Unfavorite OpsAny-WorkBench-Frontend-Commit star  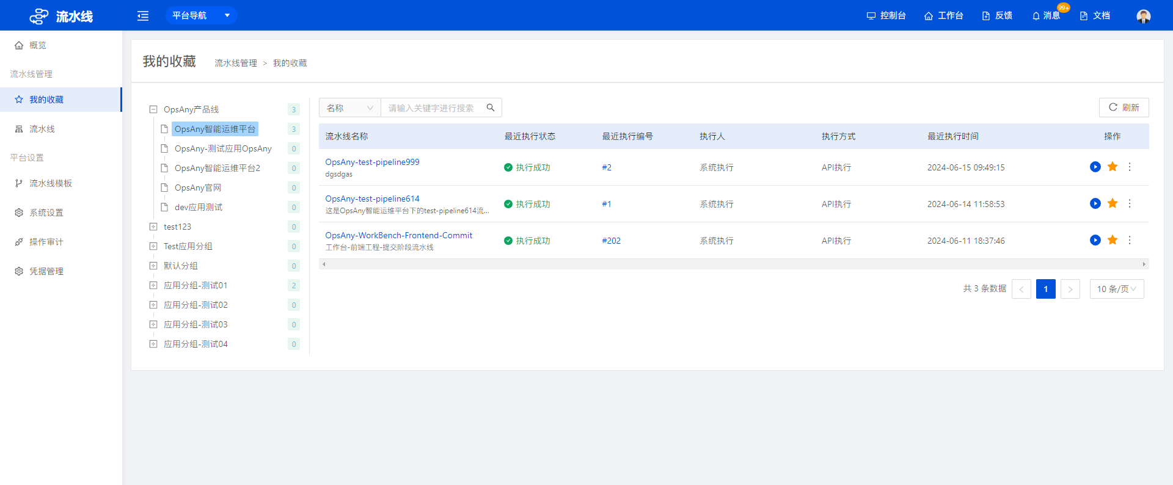(x=1113, y=240)
